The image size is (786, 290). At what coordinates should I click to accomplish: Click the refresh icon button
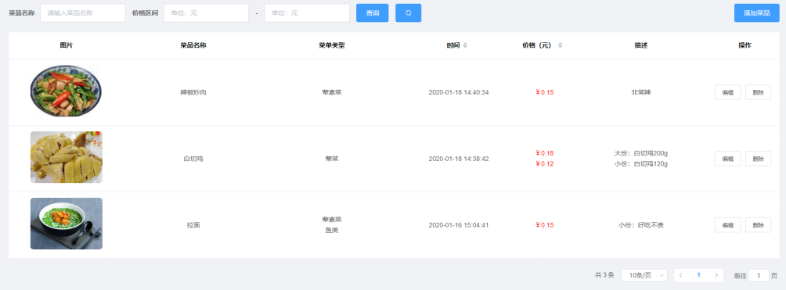[x=408, y=13]
